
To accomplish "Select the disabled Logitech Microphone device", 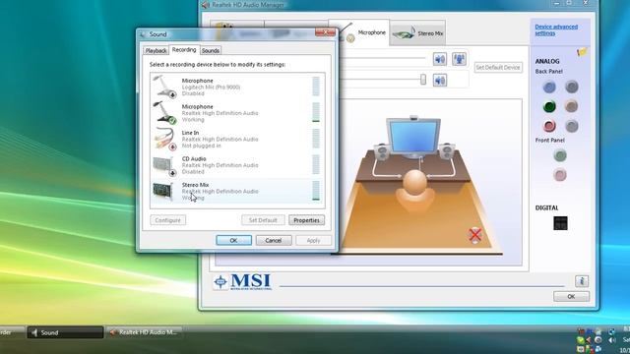I will click(237, 87).
